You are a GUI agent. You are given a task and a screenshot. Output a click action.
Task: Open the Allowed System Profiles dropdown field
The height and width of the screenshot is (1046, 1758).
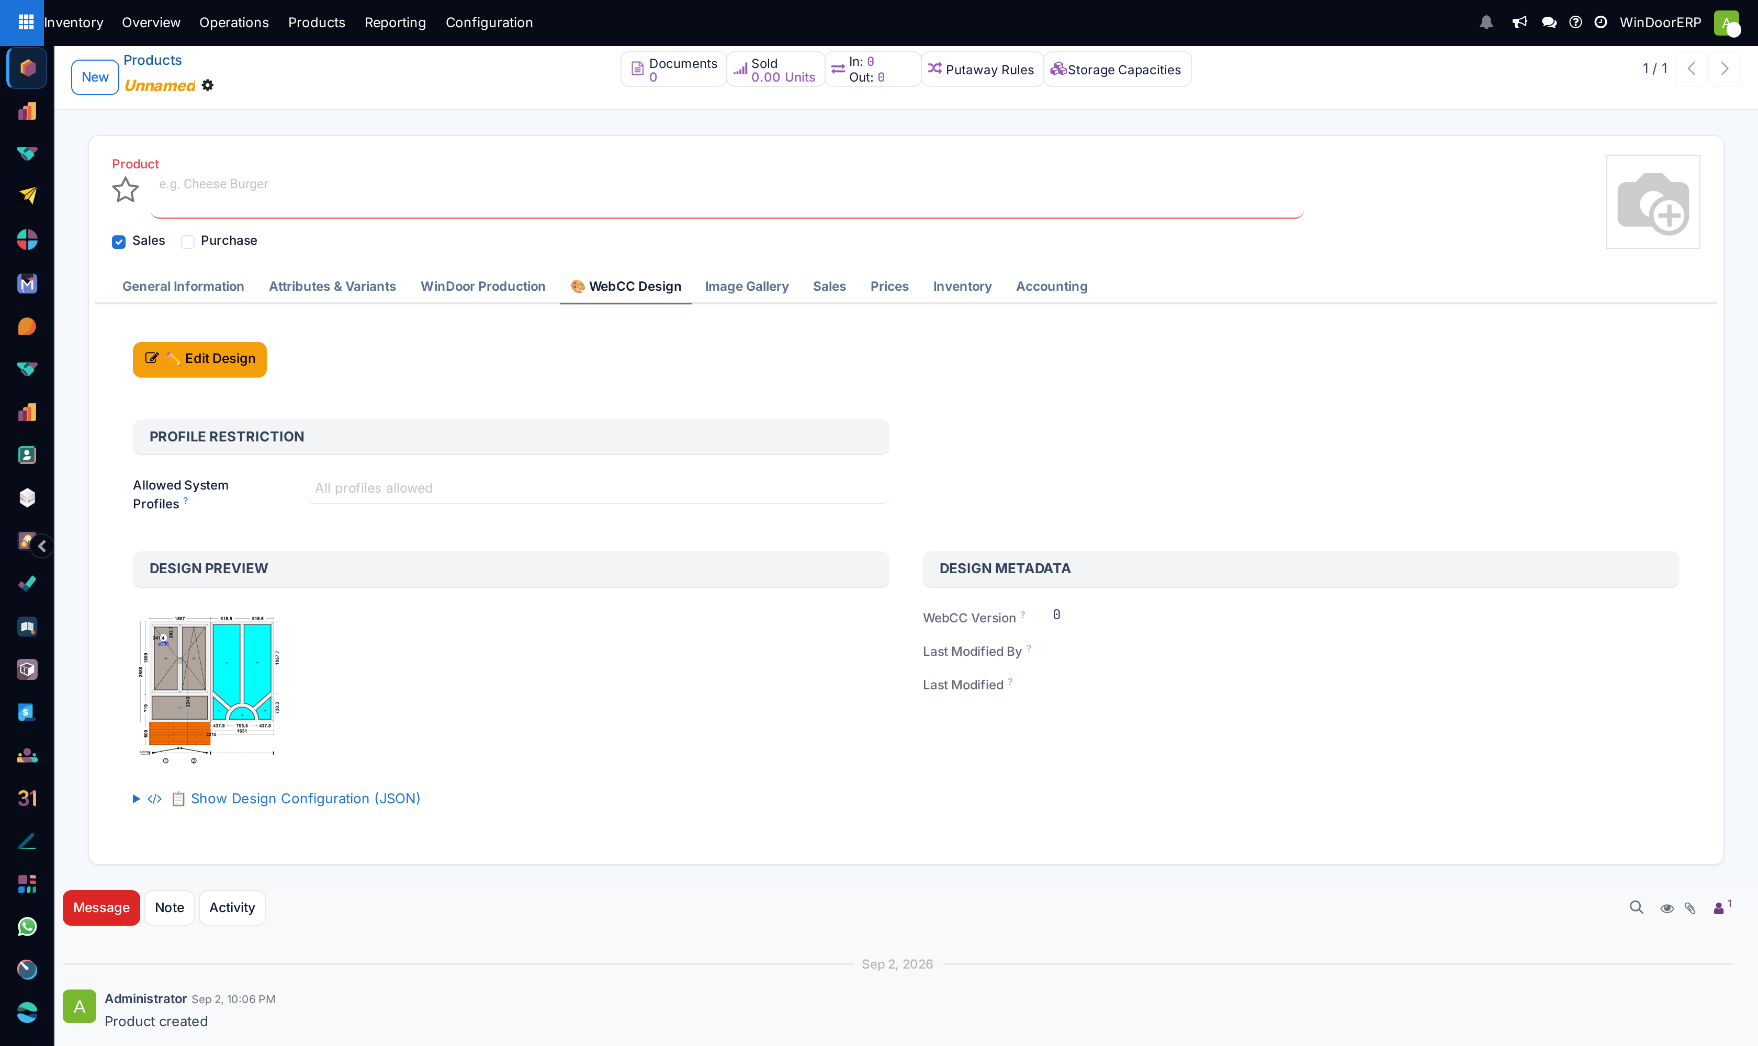tap(598, 488)
